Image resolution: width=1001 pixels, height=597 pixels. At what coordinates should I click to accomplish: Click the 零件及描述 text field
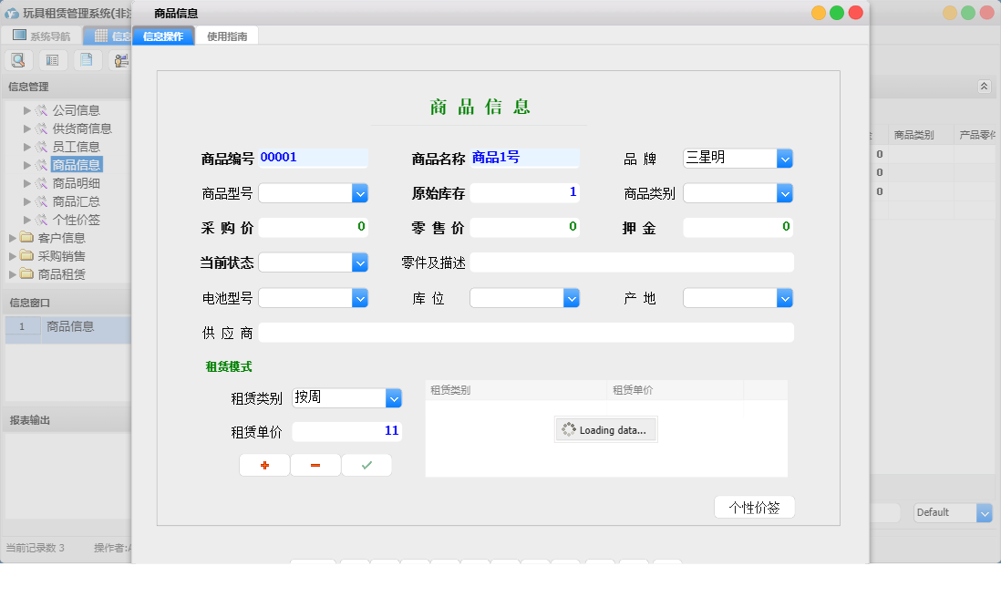tap(631, 262)
